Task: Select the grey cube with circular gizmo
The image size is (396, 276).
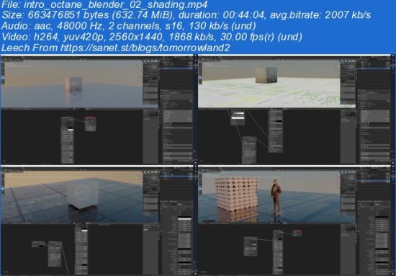Action: point(83,194)
